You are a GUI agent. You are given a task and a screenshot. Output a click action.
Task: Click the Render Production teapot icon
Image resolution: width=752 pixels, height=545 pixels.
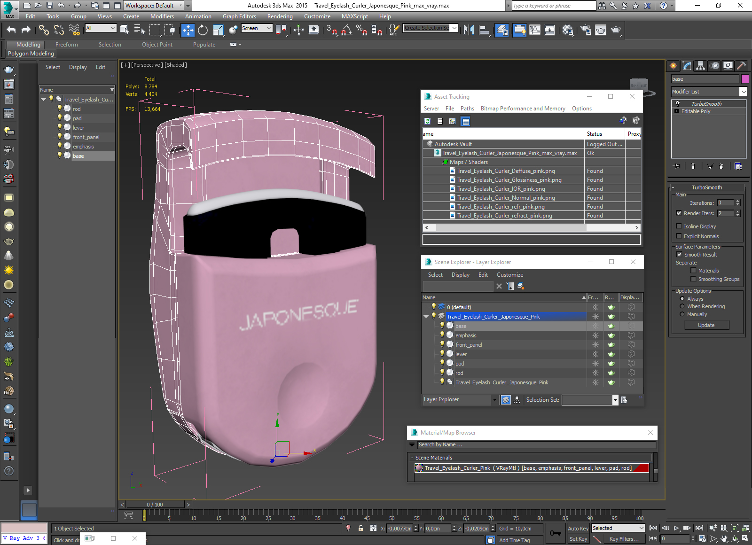616,30
